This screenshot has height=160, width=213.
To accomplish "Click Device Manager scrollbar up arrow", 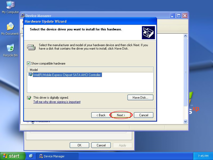I will click(185, 36).
